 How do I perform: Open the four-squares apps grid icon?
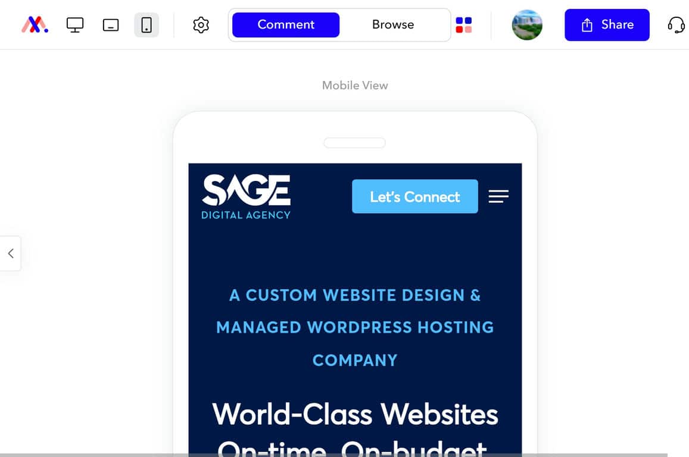[463, 24]
